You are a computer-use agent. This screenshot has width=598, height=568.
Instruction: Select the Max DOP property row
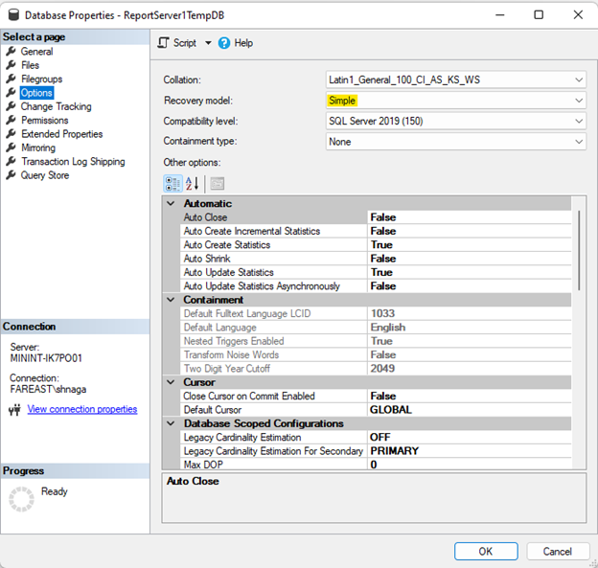click(376, 465)
